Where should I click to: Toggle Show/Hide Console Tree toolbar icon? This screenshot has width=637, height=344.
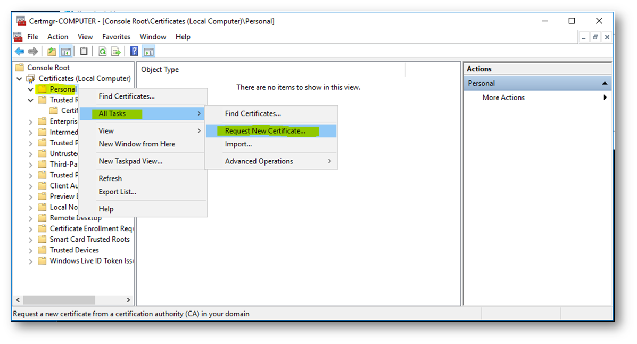coord(65,51)
